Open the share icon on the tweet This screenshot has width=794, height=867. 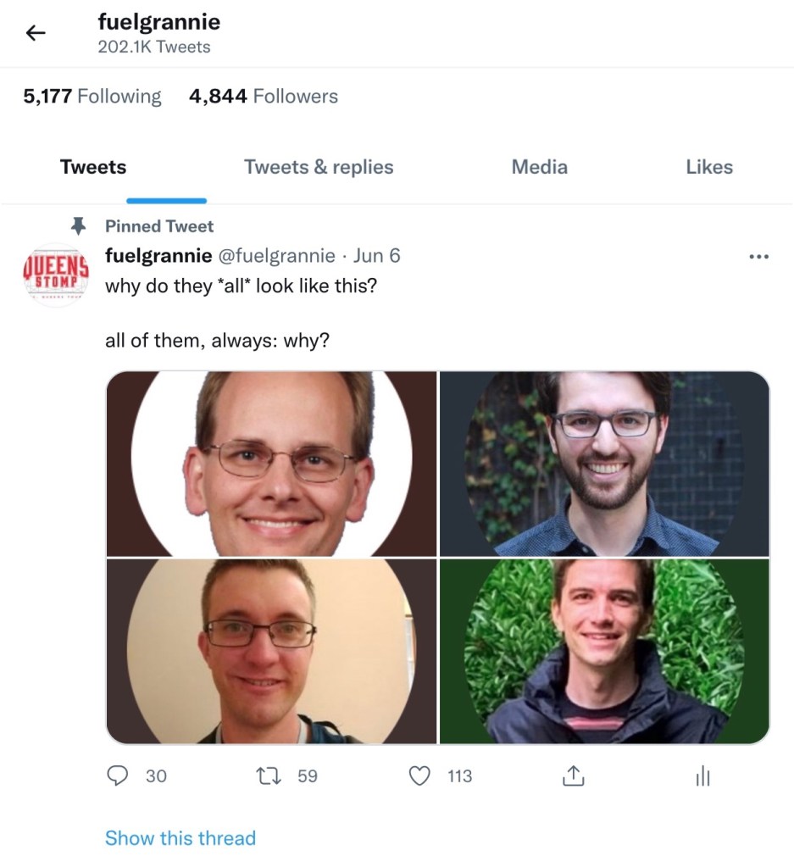(x=573, y=775)
